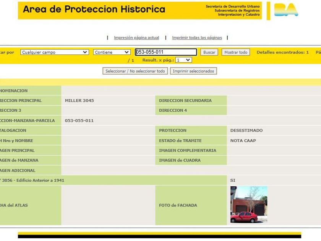Click the Impresión página actual link
Viewport: 321px width, 241px height.
pyautogui.click(x=136, y=38)
